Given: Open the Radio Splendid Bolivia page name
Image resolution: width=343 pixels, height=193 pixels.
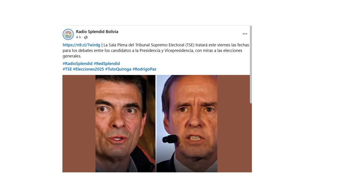Looking at the screenshot, I should (97, 32).
